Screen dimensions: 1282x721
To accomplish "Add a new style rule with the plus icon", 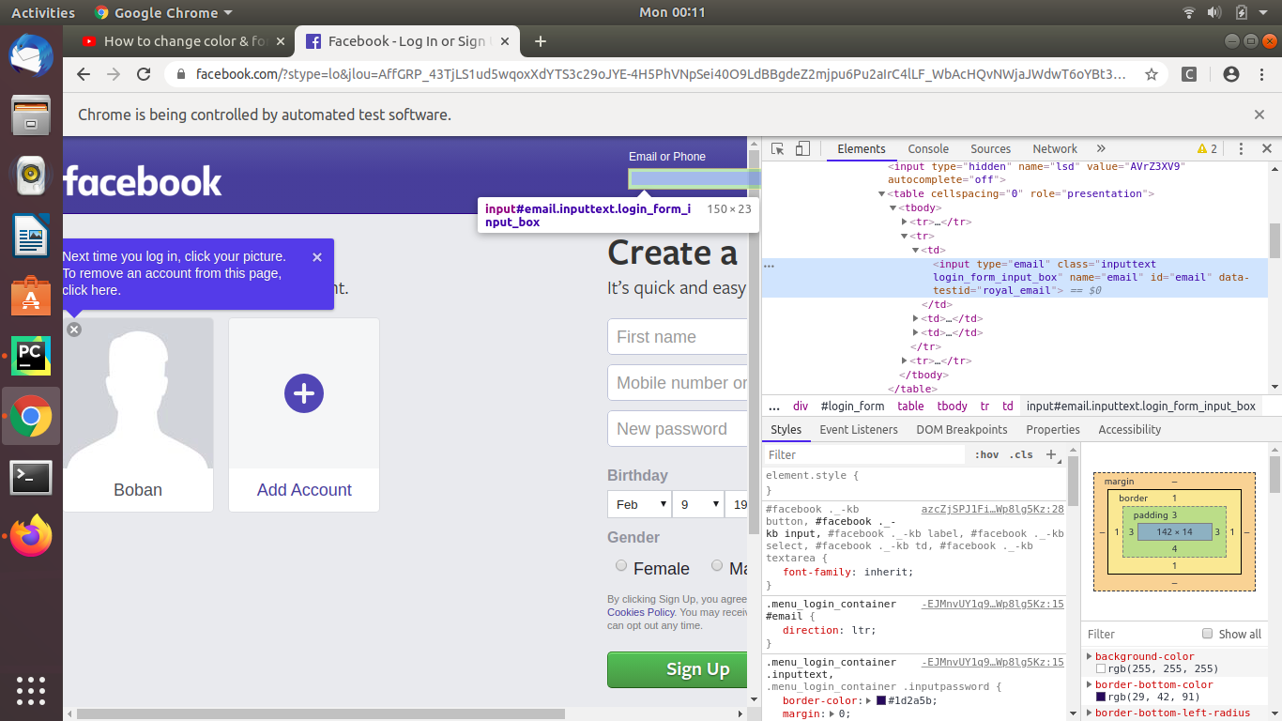I will [1051, 454].
